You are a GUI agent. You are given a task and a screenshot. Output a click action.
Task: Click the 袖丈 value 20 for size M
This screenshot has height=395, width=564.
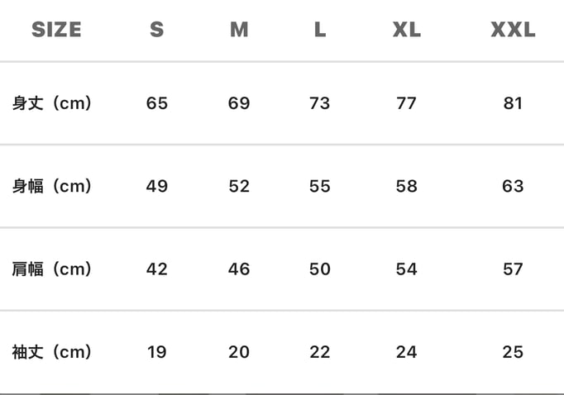pyautogui.click(x=239, y=352)
